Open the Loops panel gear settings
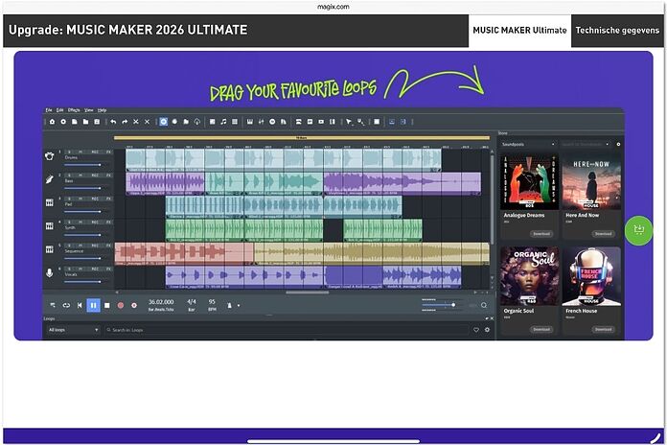Viewport: 667px width, 445px height. 487,330
